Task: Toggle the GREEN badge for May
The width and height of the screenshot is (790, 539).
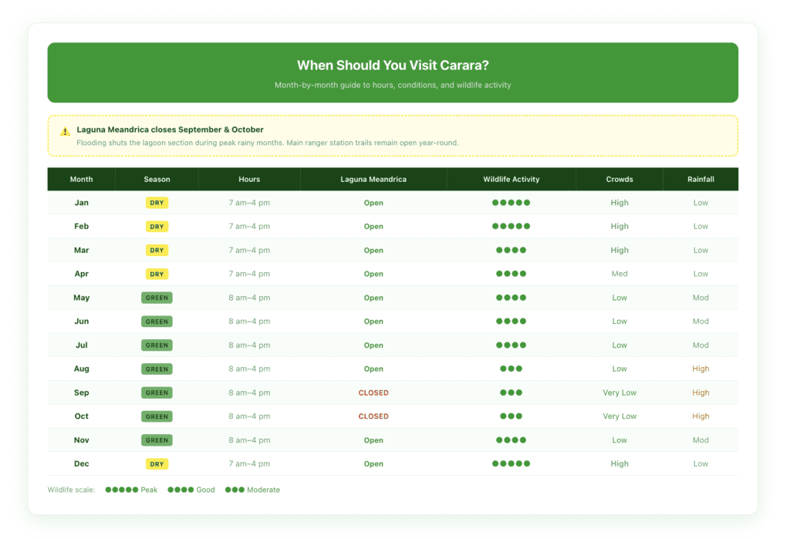Action: coord(157,297)
